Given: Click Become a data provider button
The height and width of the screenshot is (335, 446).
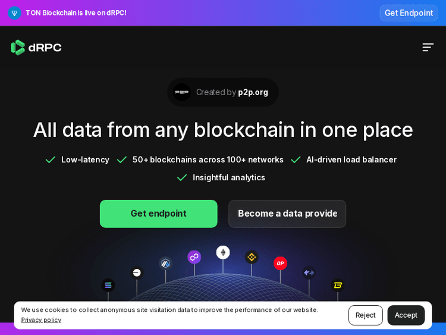Looking at the screenshot, I should 287,214.
